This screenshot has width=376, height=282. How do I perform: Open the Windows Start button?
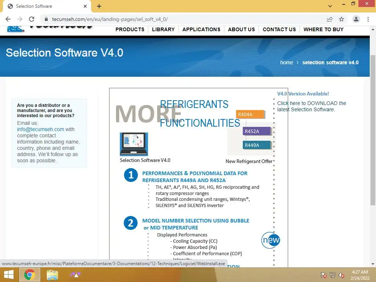point(9,275)
